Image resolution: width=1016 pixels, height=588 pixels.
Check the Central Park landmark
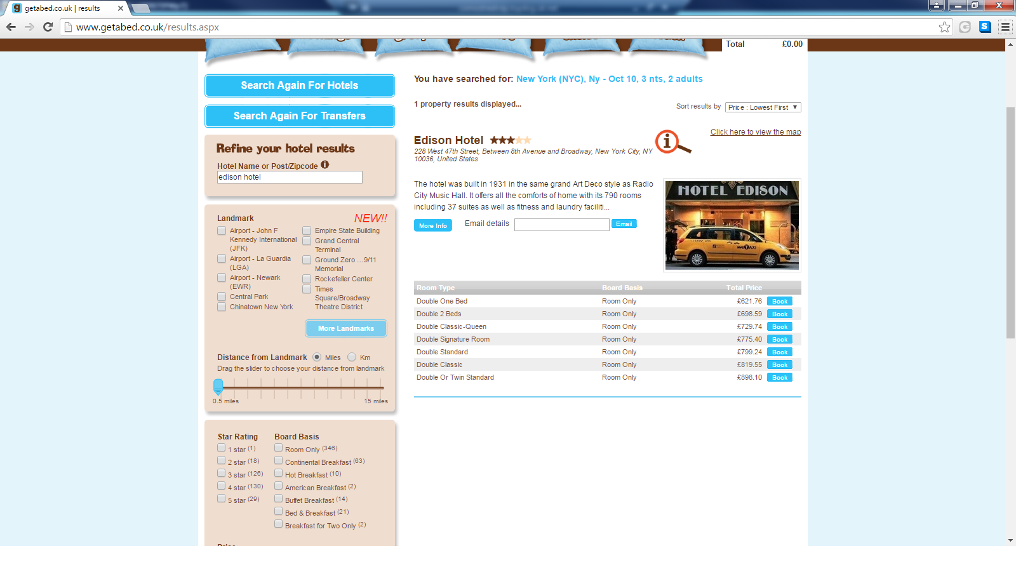click(x=222, y=297)
